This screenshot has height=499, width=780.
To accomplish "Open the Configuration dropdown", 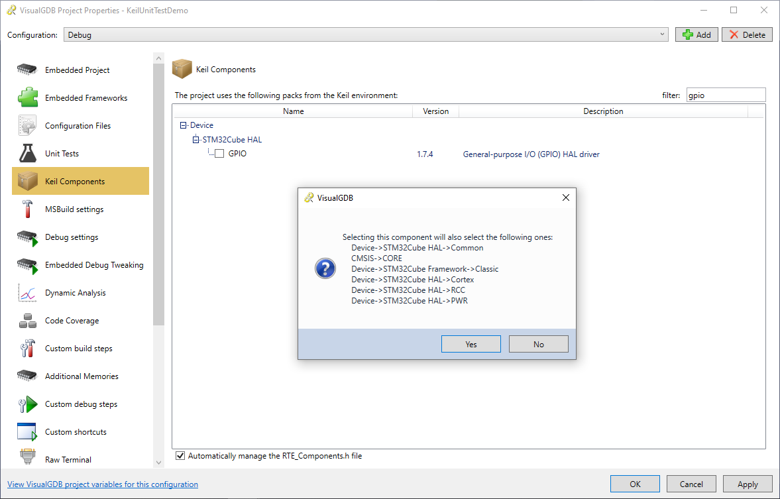I will click(x=366, y=34).
